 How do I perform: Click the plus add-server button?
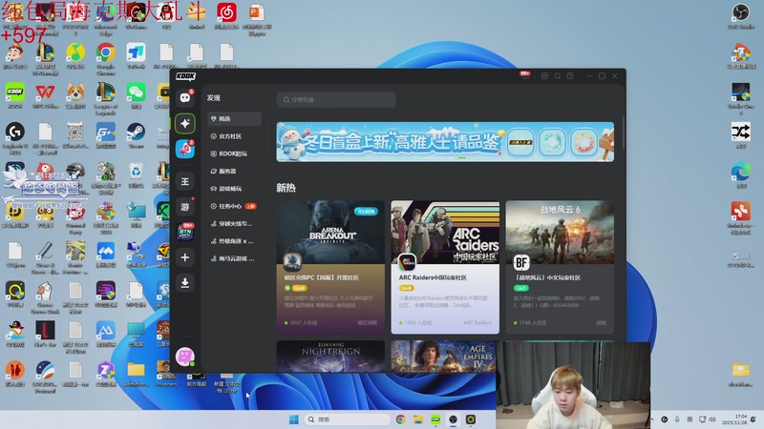pos(185,257)
